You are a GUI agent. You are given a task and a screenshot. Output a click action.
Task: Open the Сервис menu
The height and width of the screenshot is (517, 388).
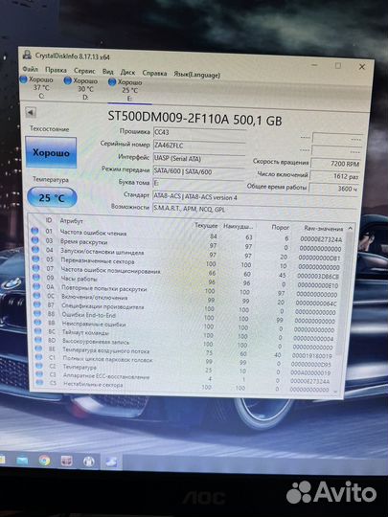coord(84,71)
